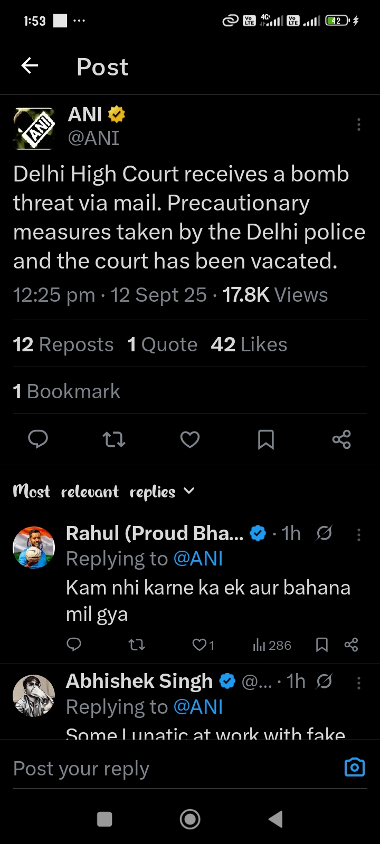Image resolution: width=380 pixels, height=844 pixels.
Task: Like the ANI Delhi High Court post
Action: (190, 439)
